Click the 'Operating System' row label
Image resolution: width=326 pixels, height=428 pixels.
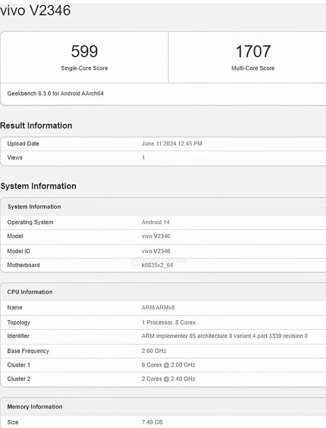[30, 222]
